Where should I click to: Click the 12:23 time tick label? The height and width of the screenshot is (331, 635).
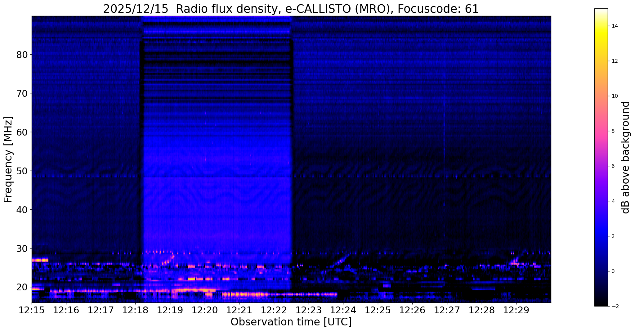[x=308, y=310]
